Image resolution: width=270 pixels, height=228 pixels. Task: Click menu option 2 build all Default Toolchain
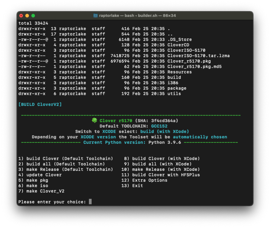[x=61, y=164]
